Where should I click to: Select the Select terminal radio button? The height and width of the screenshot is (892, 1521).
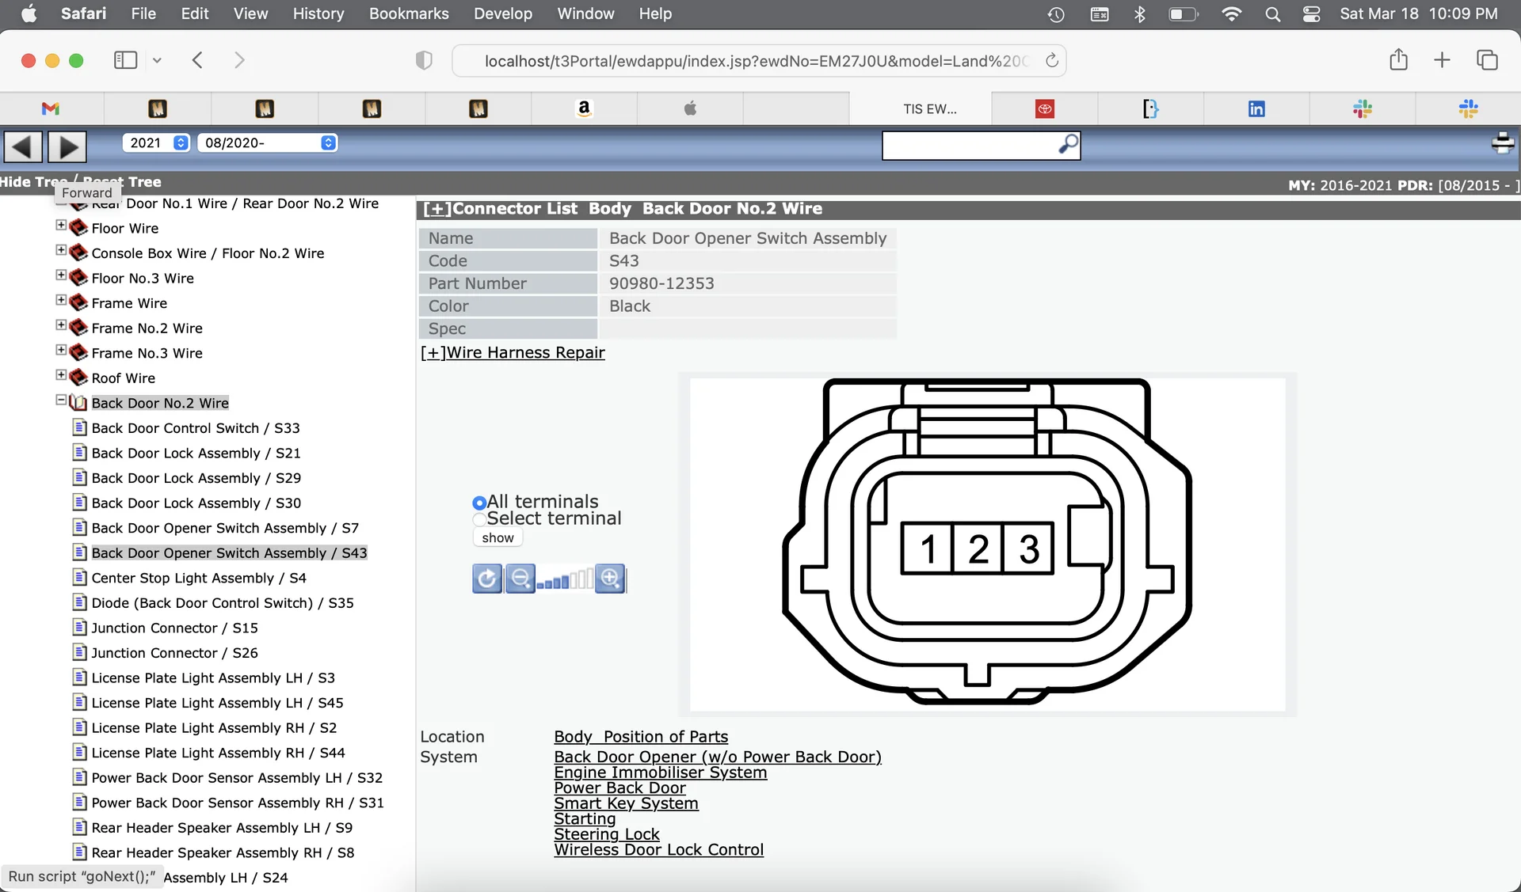coord(478,520)
